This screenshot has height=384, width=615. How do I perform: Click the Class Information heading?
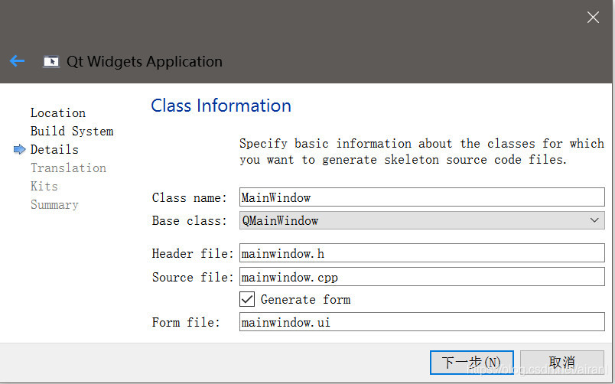click(221, 106)
